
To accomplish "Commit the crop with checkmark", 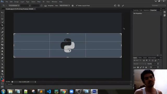I will point(123,5).
